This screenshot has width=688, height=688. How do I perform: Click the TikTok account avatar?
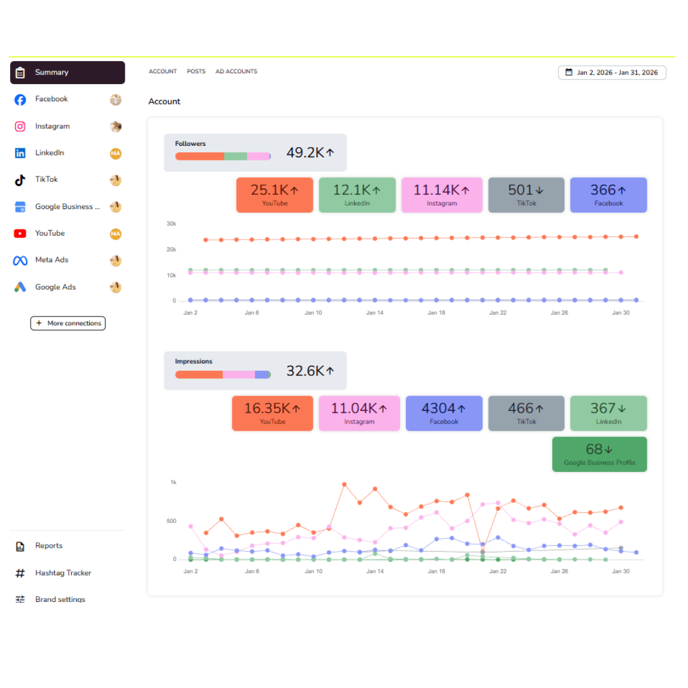(x=116, y=180)
